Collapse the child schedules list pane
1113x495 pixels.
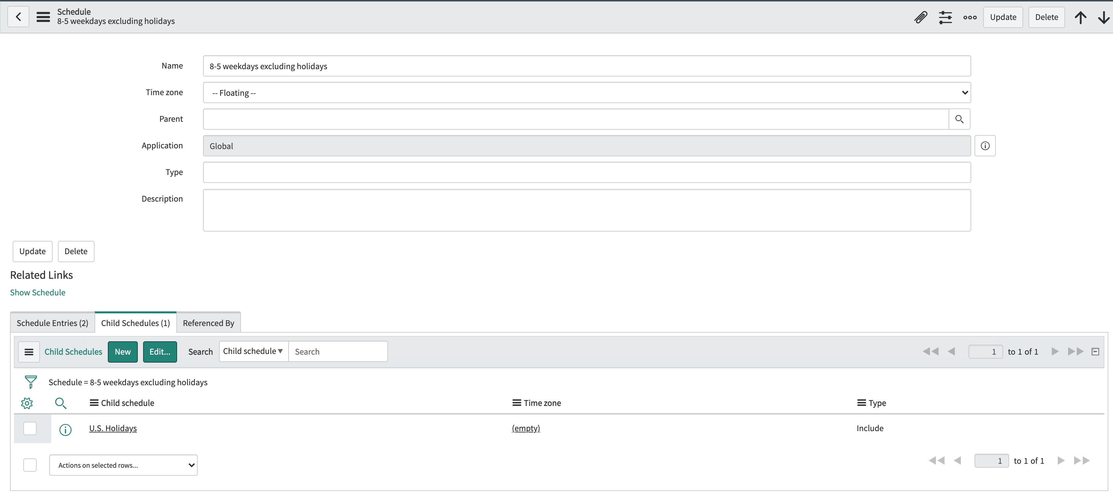1095,351
